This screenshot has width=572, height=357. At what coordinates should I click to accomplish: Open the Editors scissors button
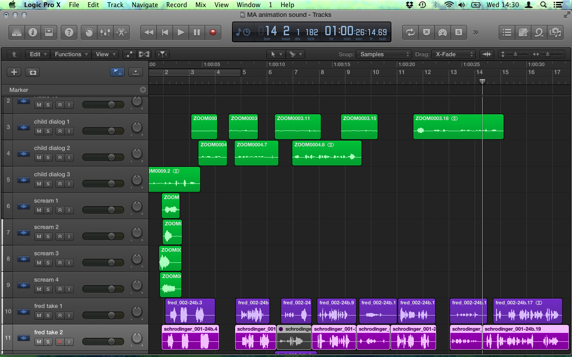[x=121, y=32]
